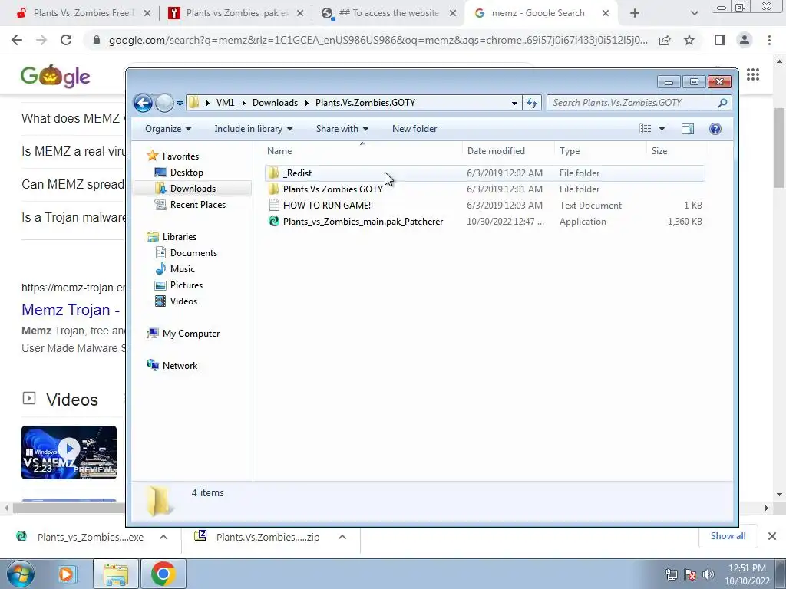This screenshot has width=786, height=589.
Task: Click Chrome back arrow
Action: point(17,40)
